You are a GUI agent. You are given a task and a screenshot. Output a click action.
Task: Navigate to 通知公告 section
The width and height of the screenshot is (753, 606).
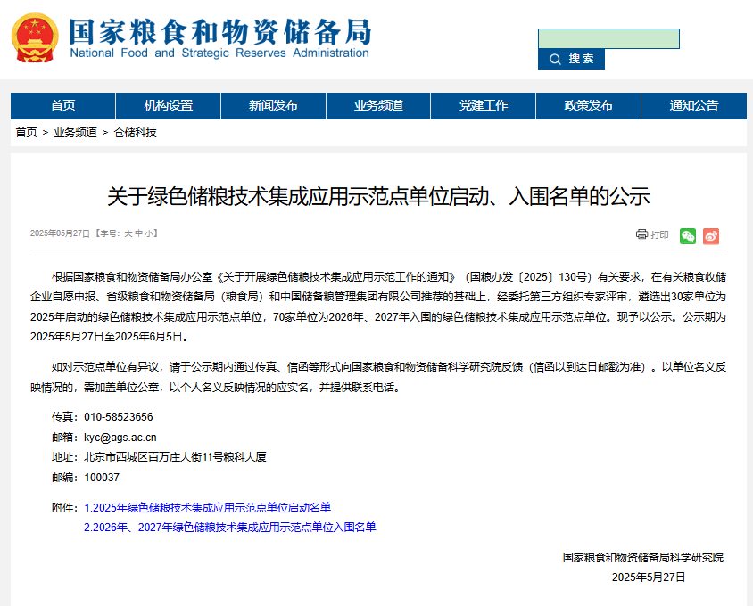(694, 105)
